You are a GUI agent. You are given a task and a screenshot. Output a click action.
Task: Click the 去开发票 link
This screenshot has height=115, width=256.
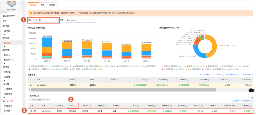207,75
